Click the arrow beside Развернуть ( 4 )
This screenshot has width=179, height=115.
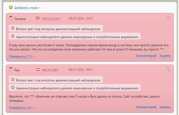coord(34,108)
